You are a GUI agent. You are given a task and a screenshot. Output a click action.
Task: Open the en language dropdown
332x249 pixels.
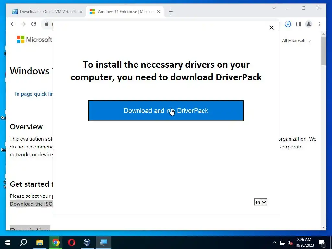point(261,202)
